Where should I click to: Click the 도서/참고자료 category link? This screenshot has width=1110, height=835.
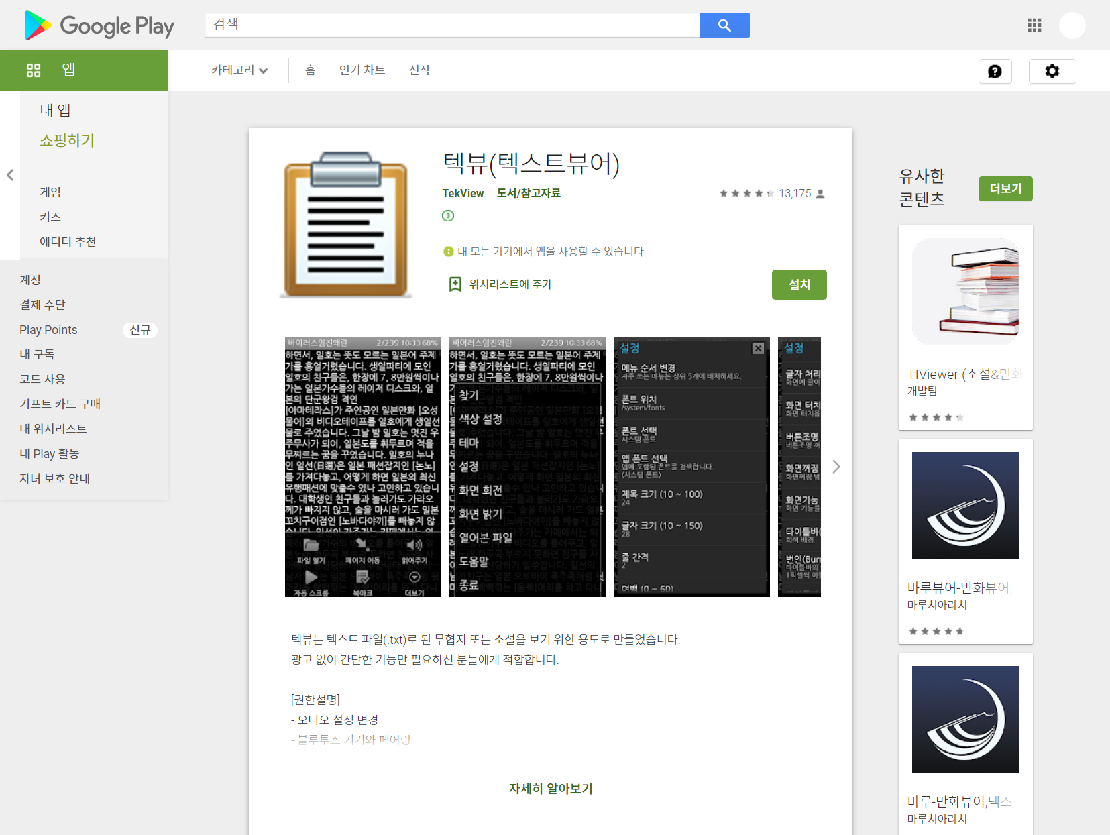(529, 193)
